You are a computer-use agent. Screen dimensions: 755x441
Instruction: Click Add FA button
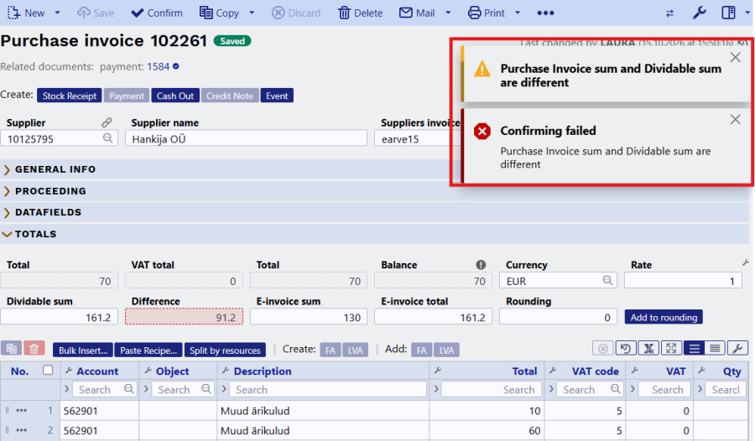[421, 350]
